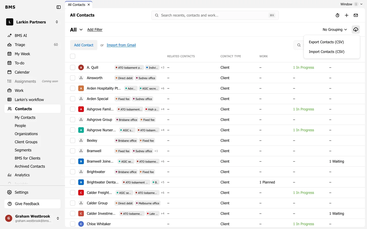Click the global search field

[x=215, y=15]
